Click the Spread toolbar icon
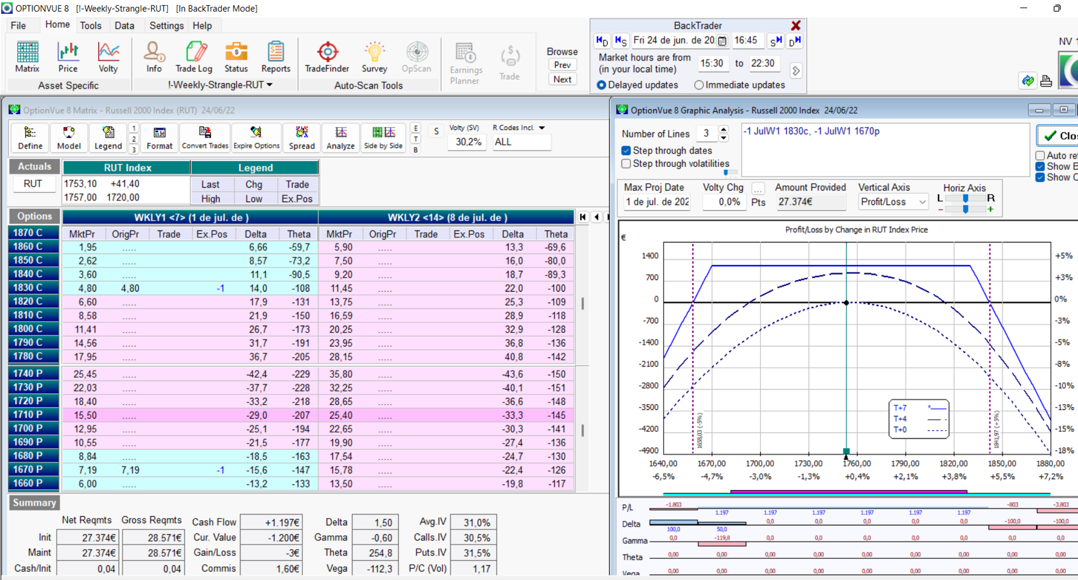 click(x=302, y=138)
